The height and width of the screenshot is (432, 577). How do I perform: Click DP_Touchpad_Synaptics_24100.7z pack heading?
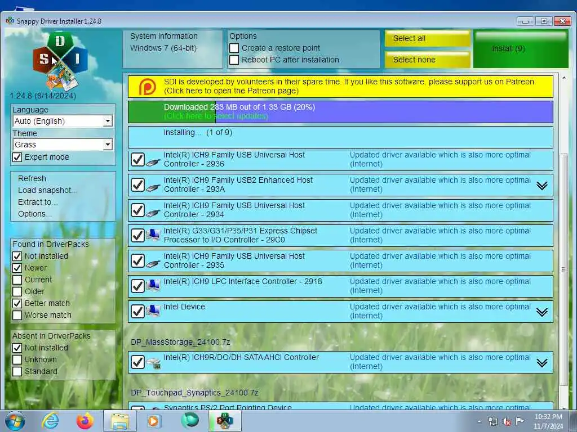(x=194, y=393)
